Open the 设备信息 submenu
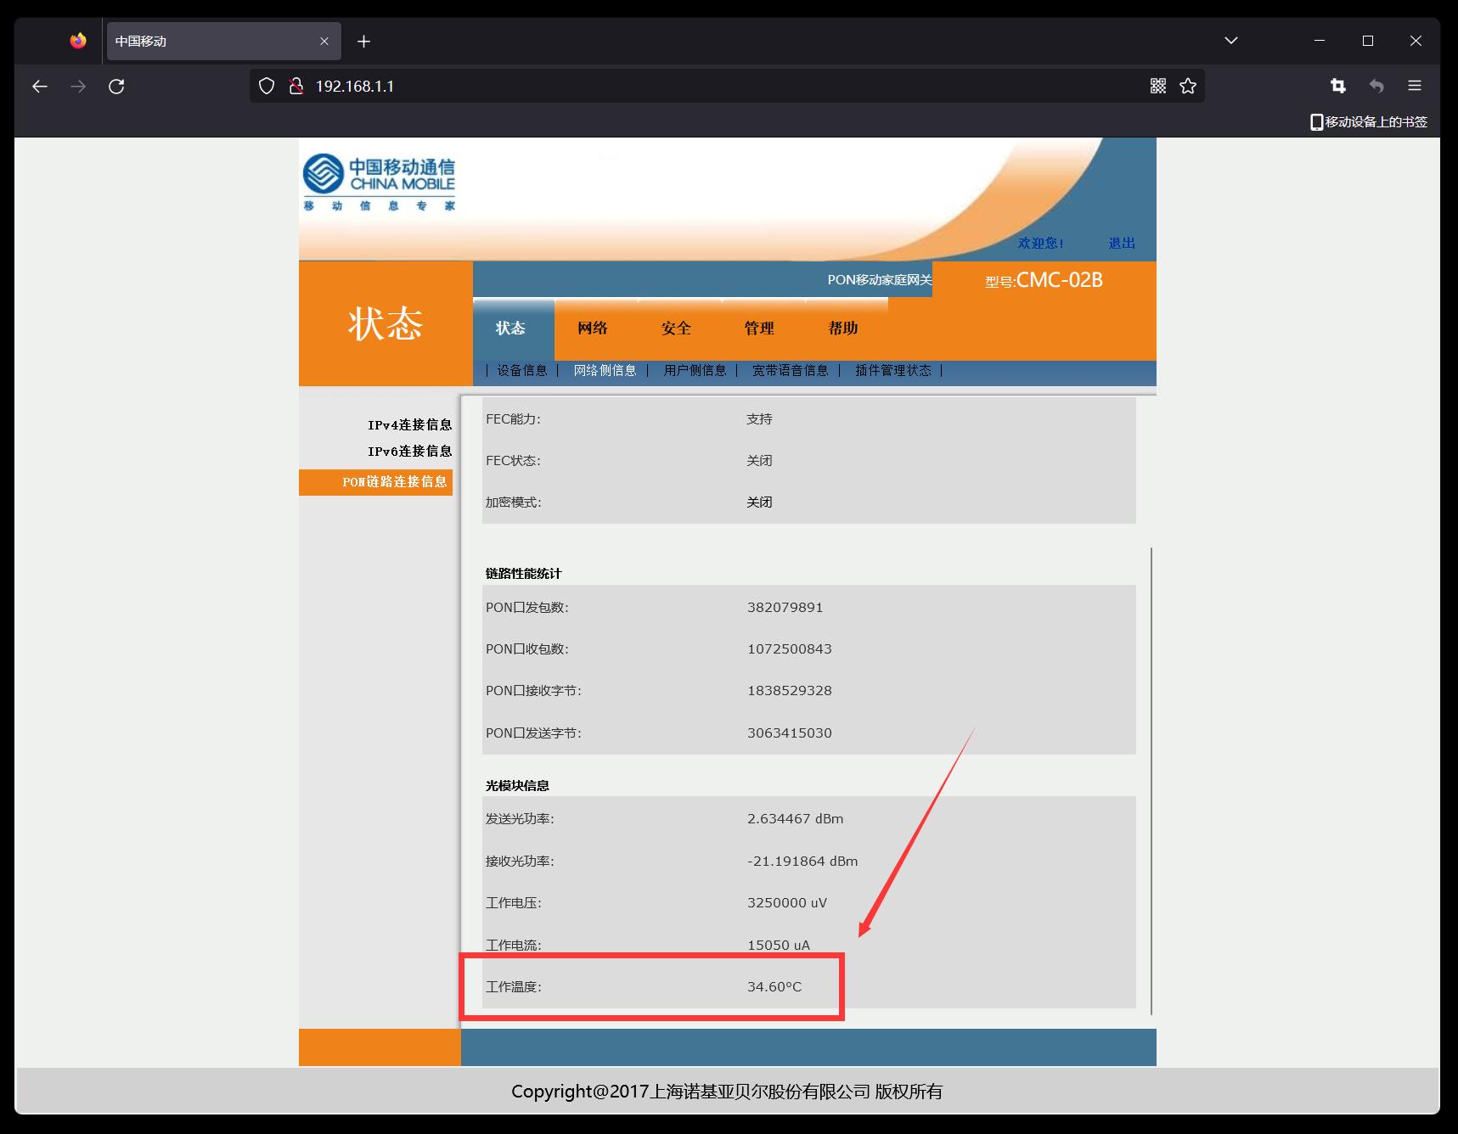The image size is (1458, 1134). click(x=521, y=370)
